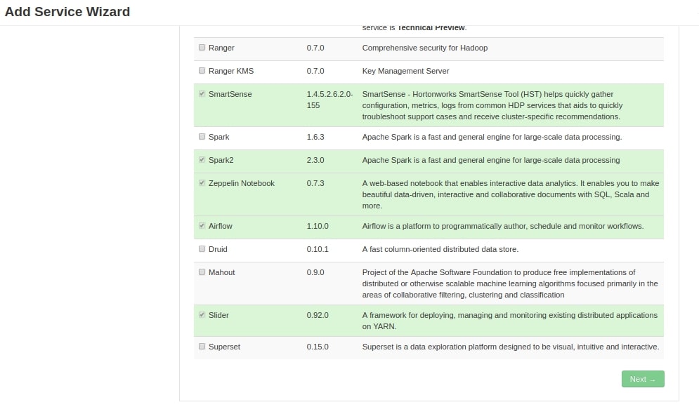
Task: Click Airflow version 1.10.0
Action: pyautogui.click(x=318, y=226)
